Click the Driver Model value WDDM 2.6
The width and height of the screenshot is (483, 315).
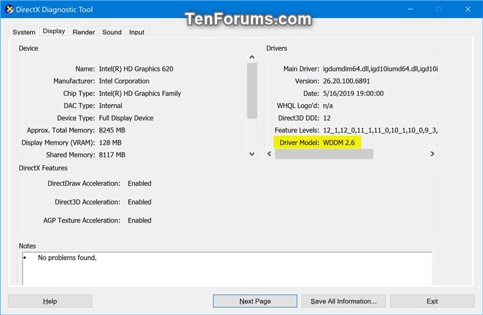point(339,143)
